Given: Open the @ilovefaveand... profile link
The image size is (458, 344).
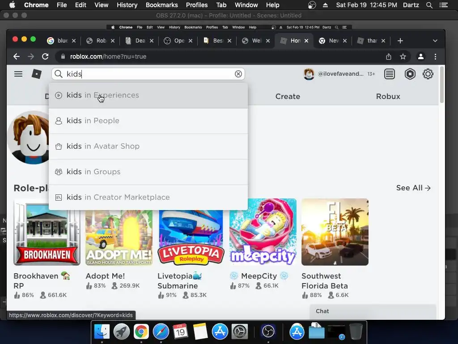Looking at the screenshot, I should (x=340, y=74).
